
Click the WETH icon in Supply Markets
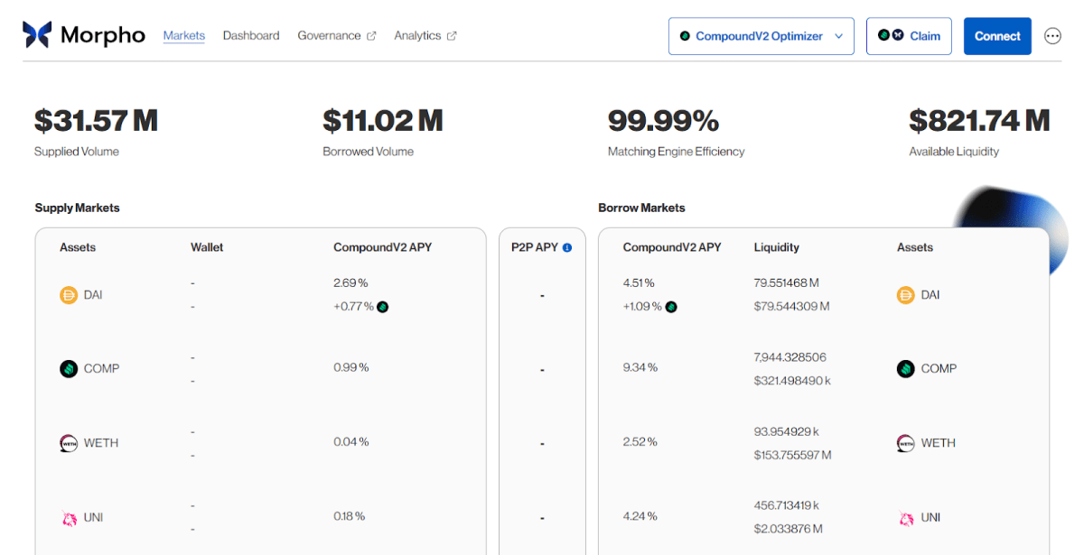pyautogui.click(x=69, y=443)
